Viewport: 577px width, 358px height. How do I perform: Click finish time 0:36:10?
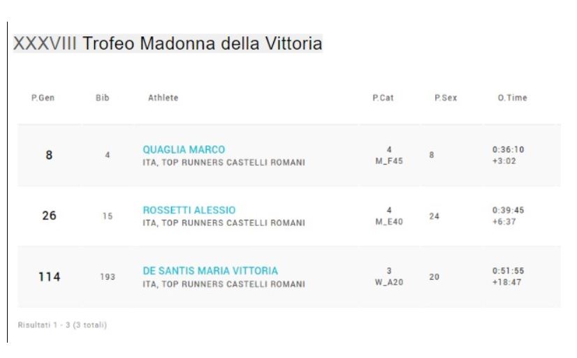click(508, 150)
